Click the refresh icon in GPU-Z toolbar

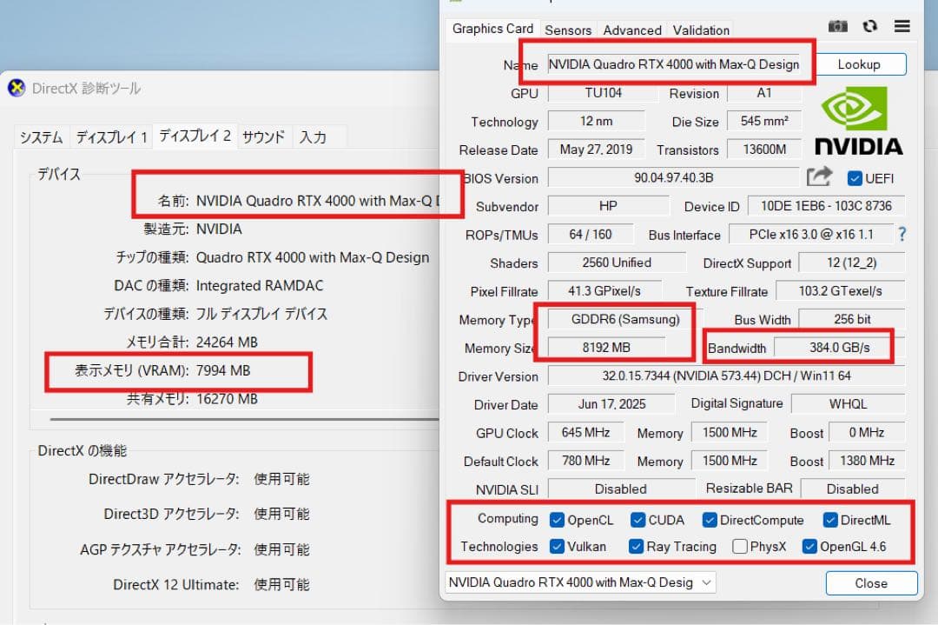(x=870, y=26)
